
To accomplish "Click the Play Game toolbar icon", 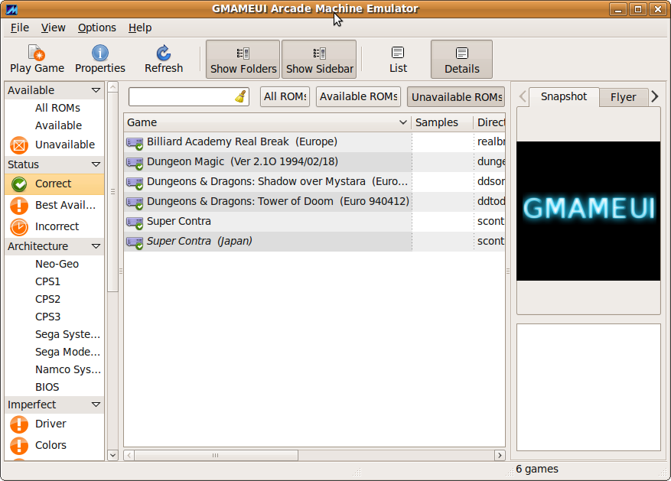I will click(37, 53).
